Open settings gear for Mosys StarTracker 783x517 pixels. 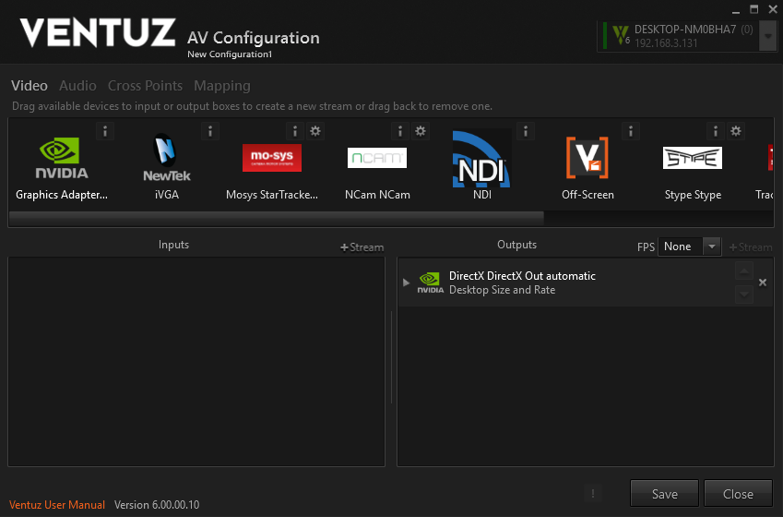click(315, 131)
